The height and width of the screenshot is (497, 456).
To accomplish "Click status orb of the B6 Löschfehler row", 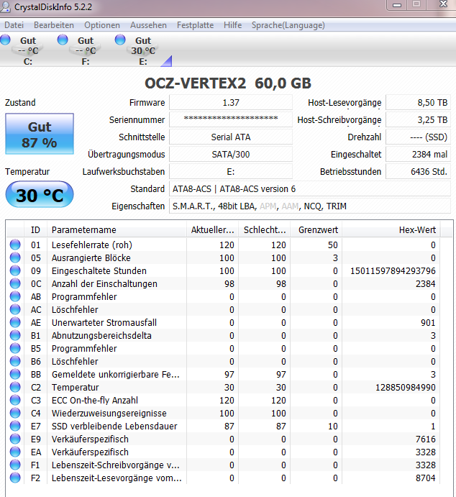I will pos(15,361).
